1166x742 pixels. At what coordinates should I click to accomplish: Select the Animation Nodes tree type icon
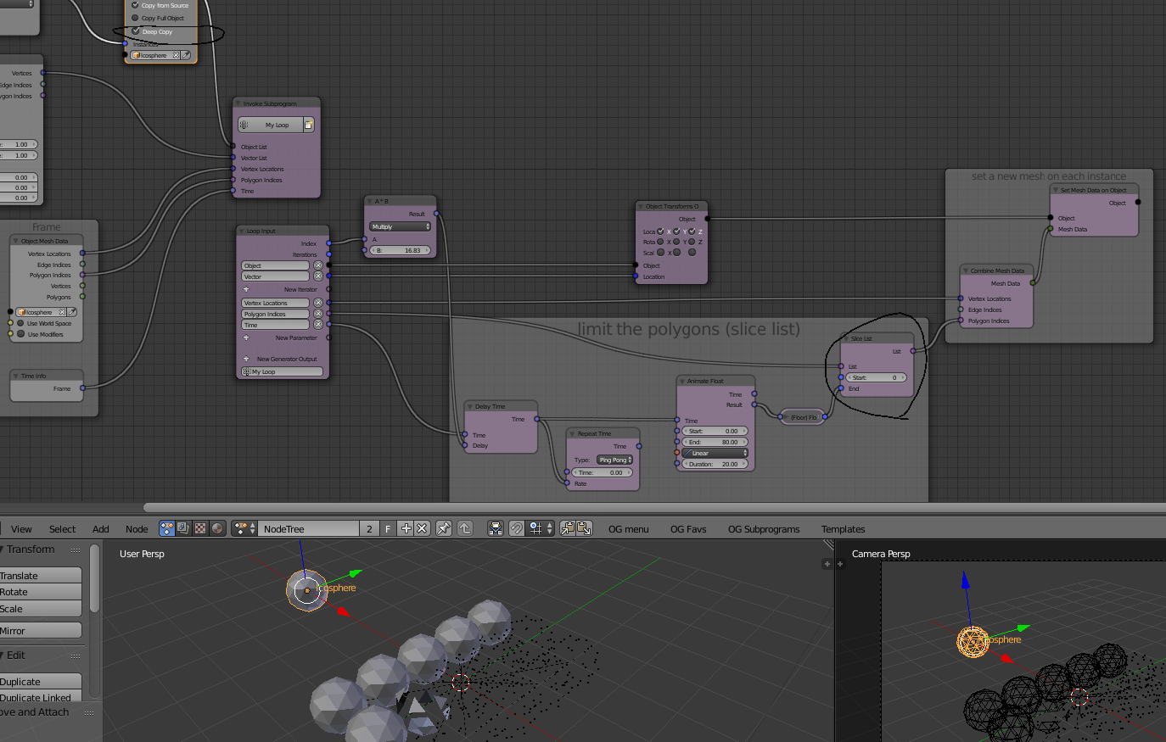167,528
